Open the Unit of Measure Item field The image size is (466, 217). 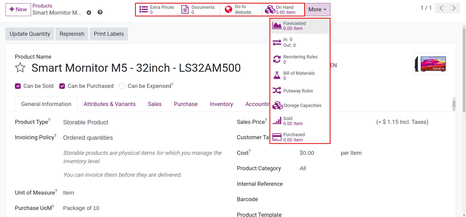pyautogui.click(x=68, y=193)
